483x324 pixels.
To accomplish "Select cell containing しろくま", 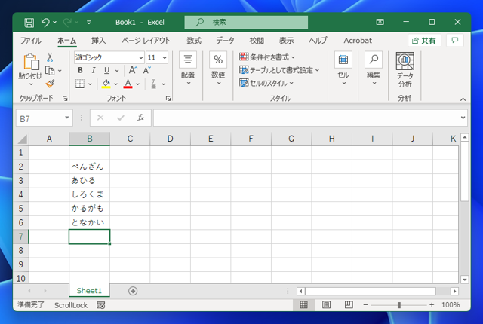I will tap(89, 194).
